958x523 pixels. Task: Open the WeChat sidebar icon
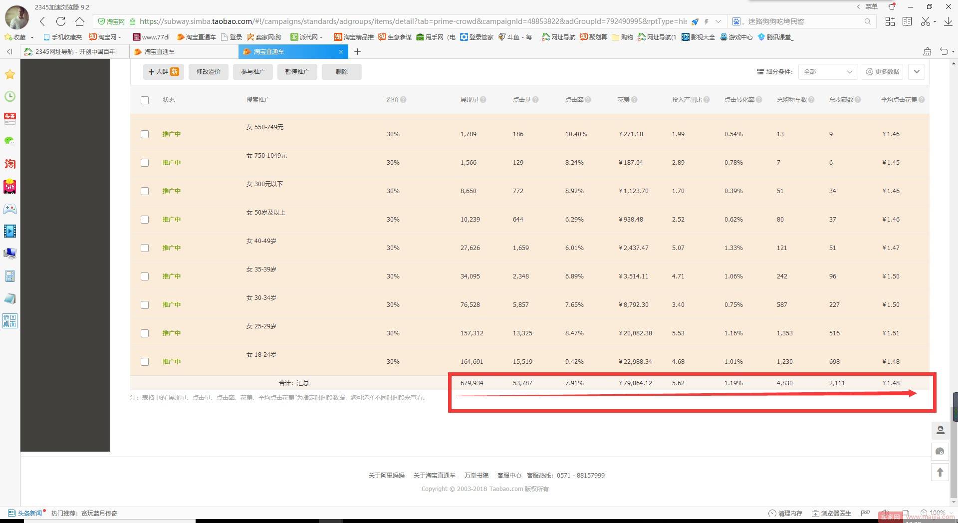10,141
